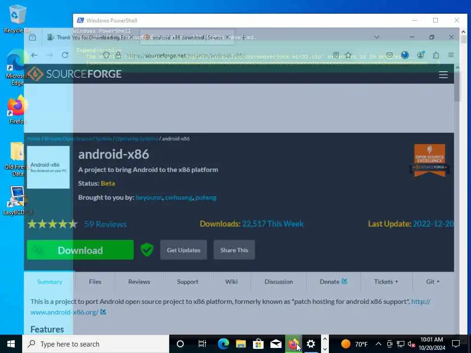471x353 pixels.
Task: Open Settings gear on the taskbar
Action: click(311, 344)
